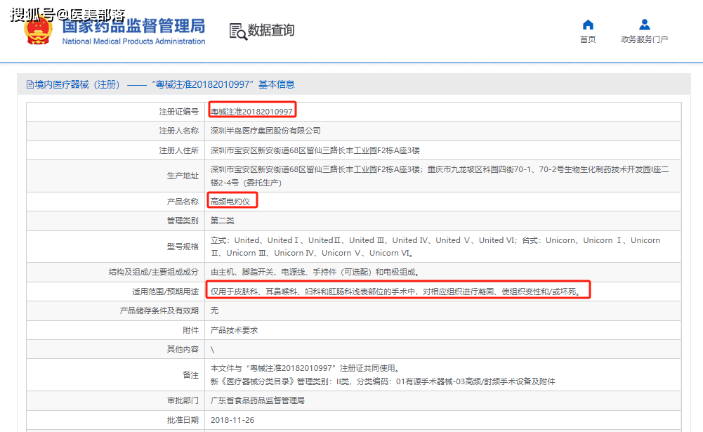Click the 数据查询 search document icon
This screenshot has height=432, width=703.
[x=238, y=32]
